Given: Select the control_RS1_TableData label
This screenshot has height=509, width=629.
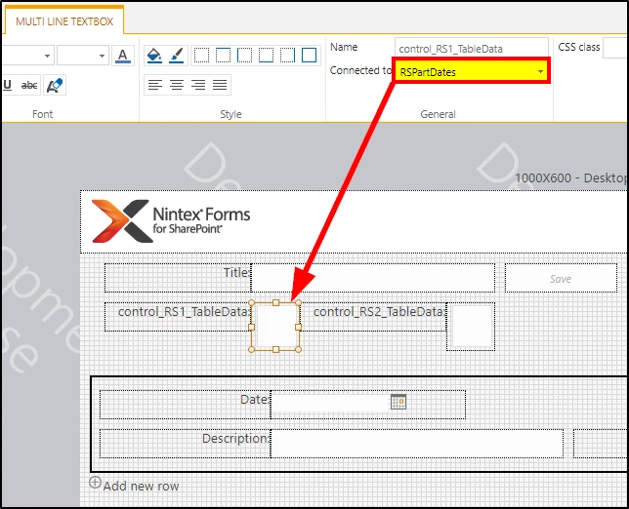Looking at the screenshot, I should [178, 317].
